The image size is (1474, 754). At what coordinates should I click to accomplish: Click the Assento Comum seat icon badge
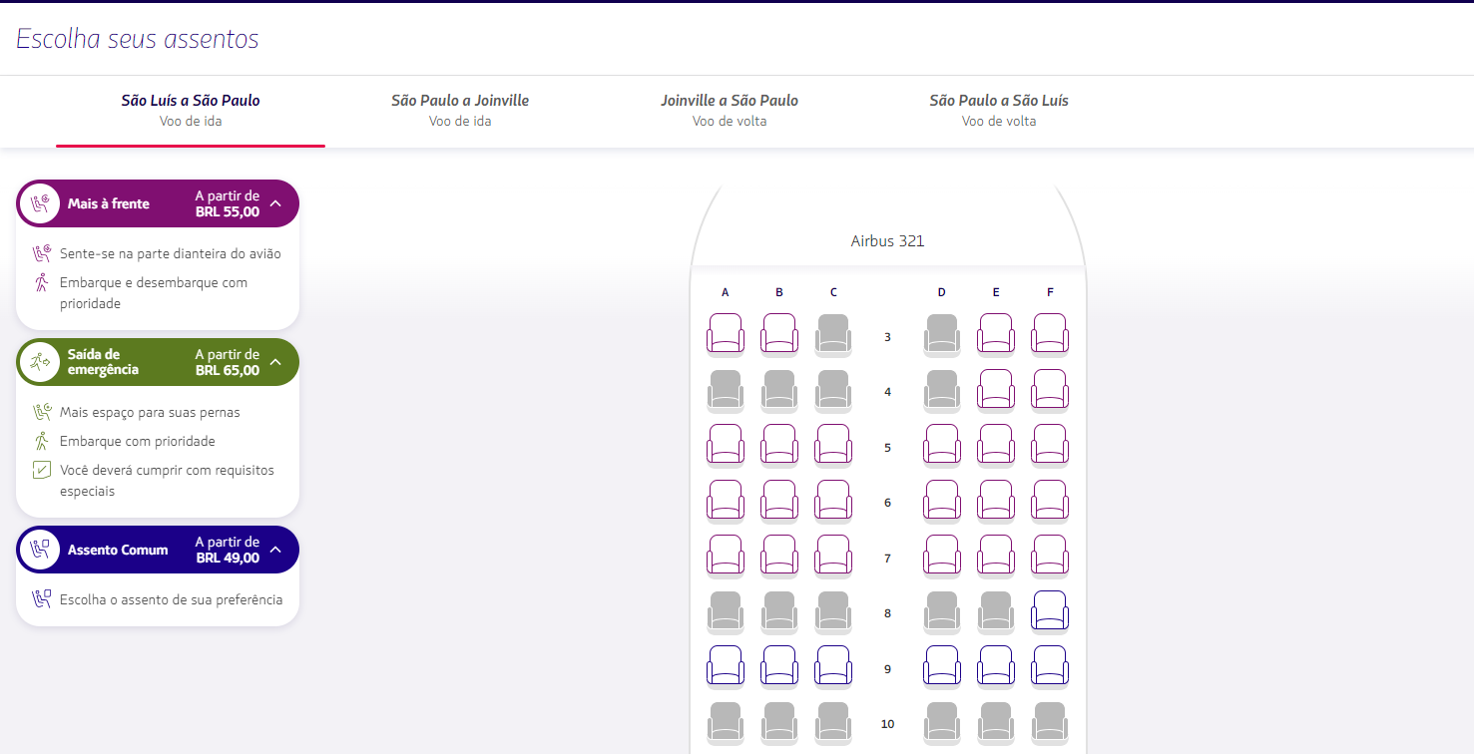(x=40, y=550)
